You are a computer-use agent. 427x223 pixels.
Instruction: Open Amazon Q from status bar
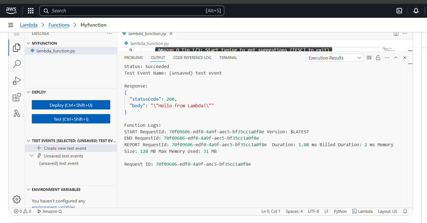point(50,211)
